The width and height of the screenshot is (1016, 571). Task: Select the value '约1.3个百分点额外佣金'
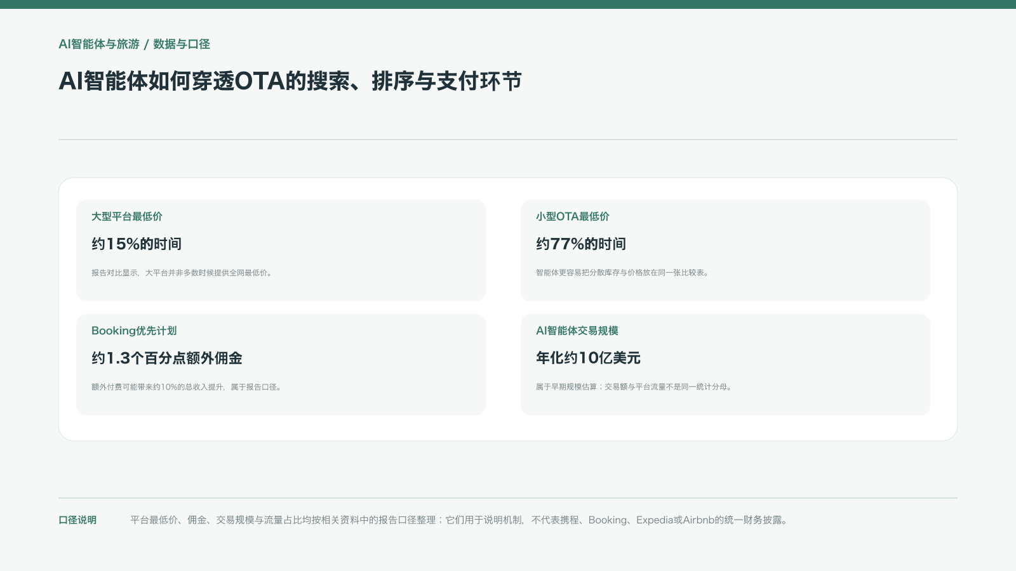click(167, 358)
